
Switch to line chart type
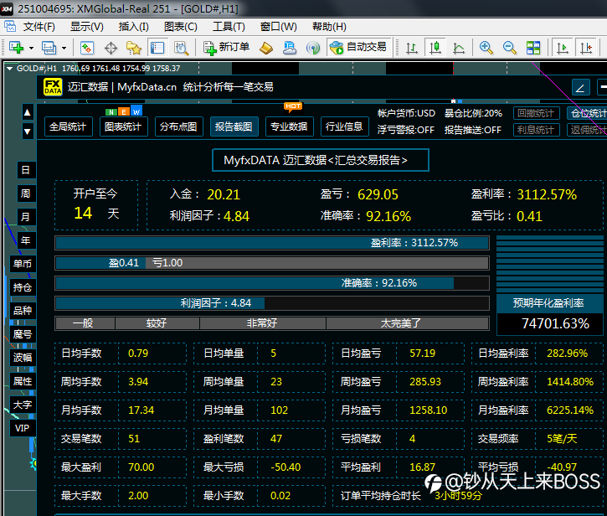(459, 48)
